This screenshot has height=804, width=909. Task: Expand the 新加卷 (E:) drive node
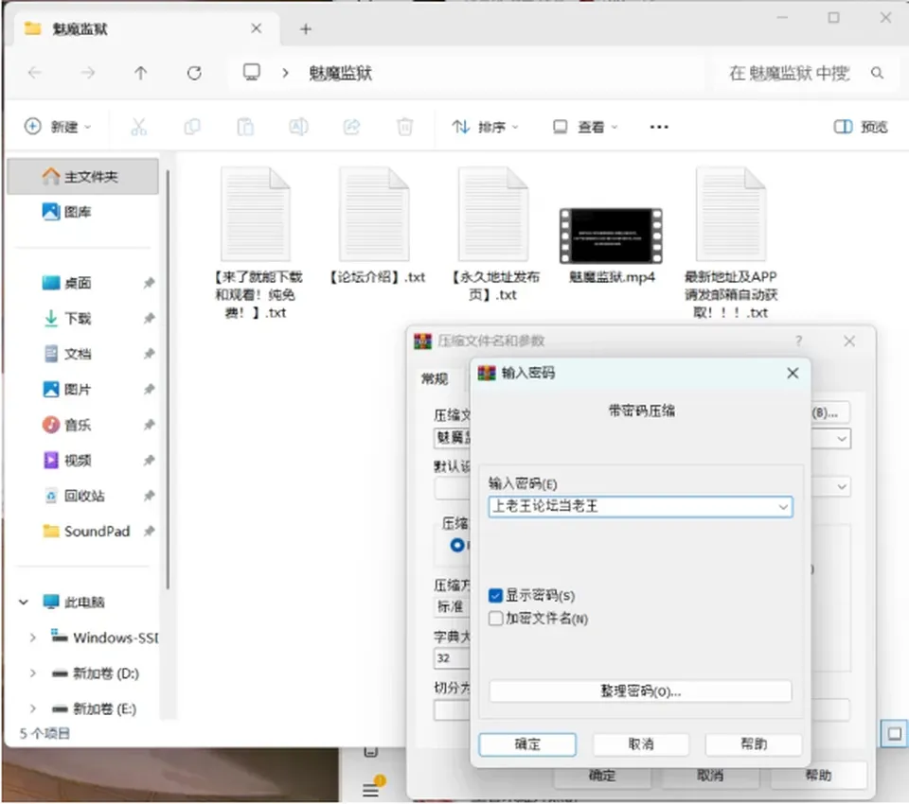tap(33, 708)
